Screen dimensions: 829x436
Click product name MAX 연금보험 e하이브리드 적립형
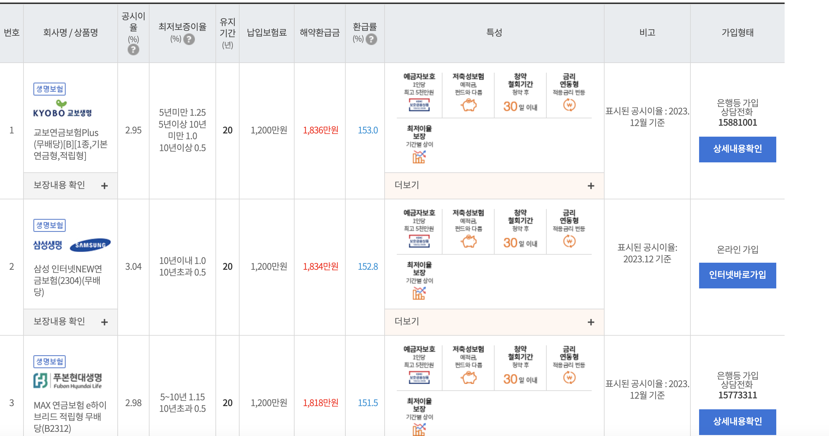(x=70, y=417)
